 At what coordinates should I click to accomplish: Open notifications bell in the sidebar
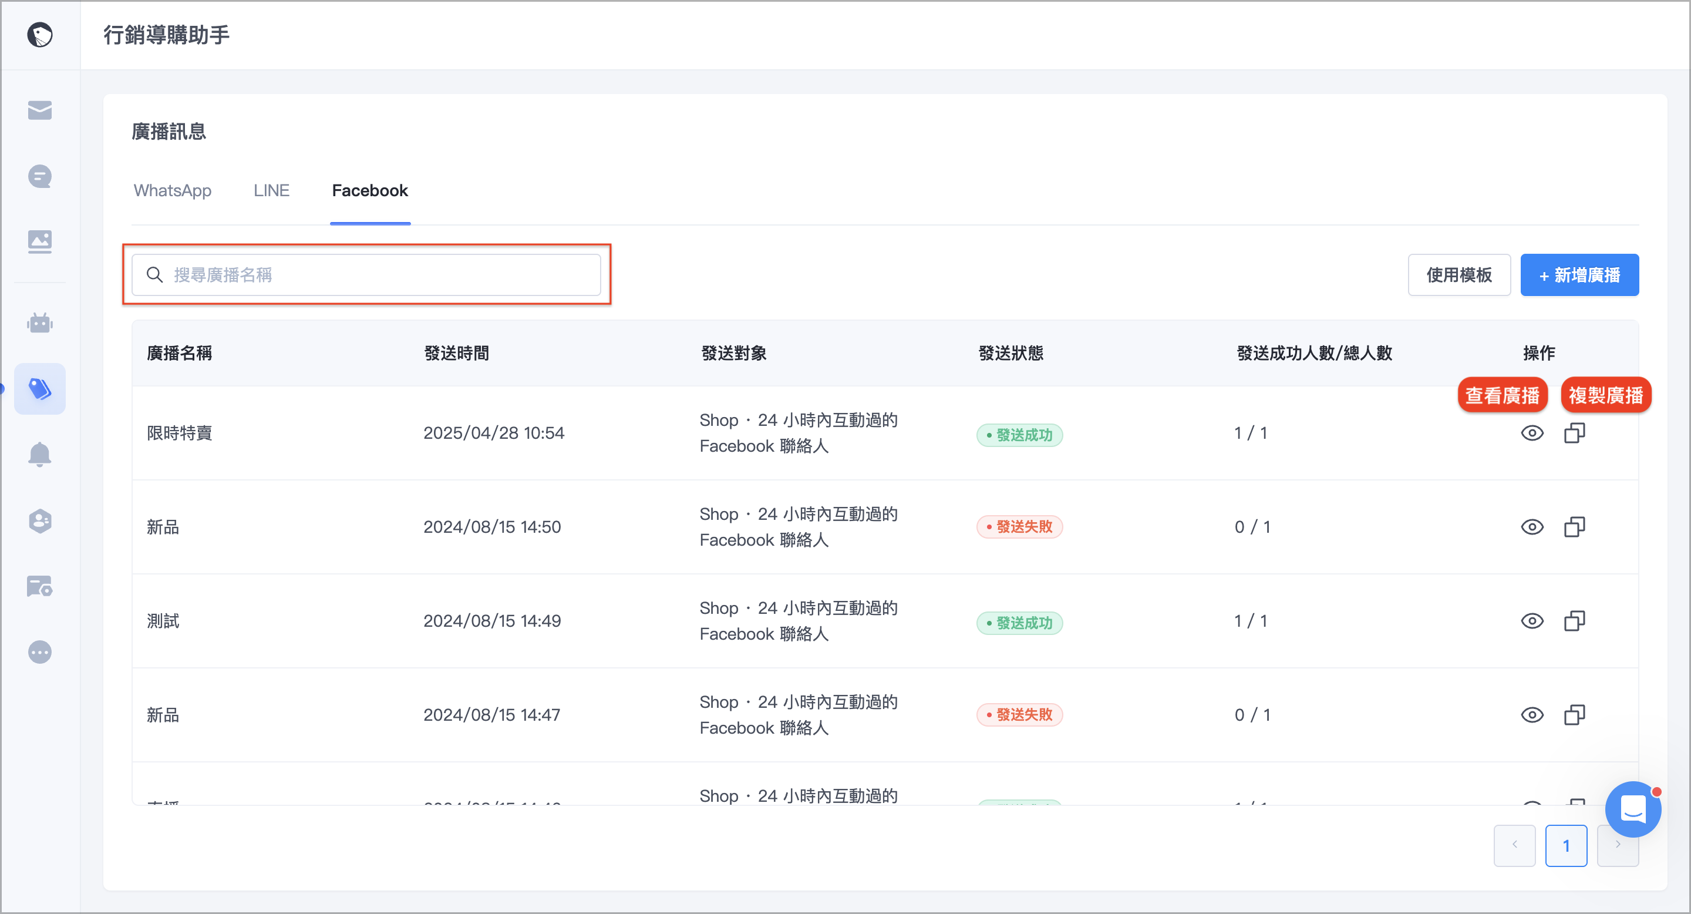click(39, 455)
